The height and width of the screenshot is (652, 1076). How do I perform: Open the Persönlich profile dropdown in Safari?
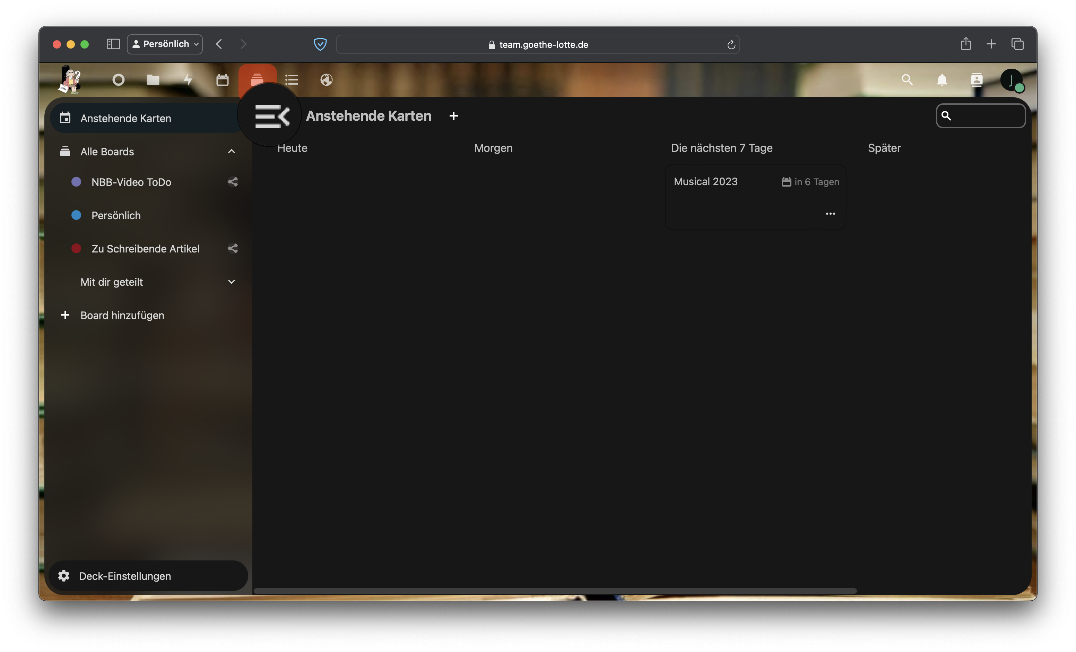point(165,44)
